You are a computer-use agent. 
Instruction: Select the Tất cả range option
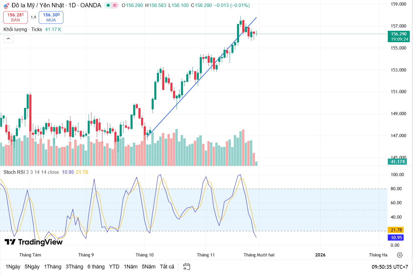point(167,267)
